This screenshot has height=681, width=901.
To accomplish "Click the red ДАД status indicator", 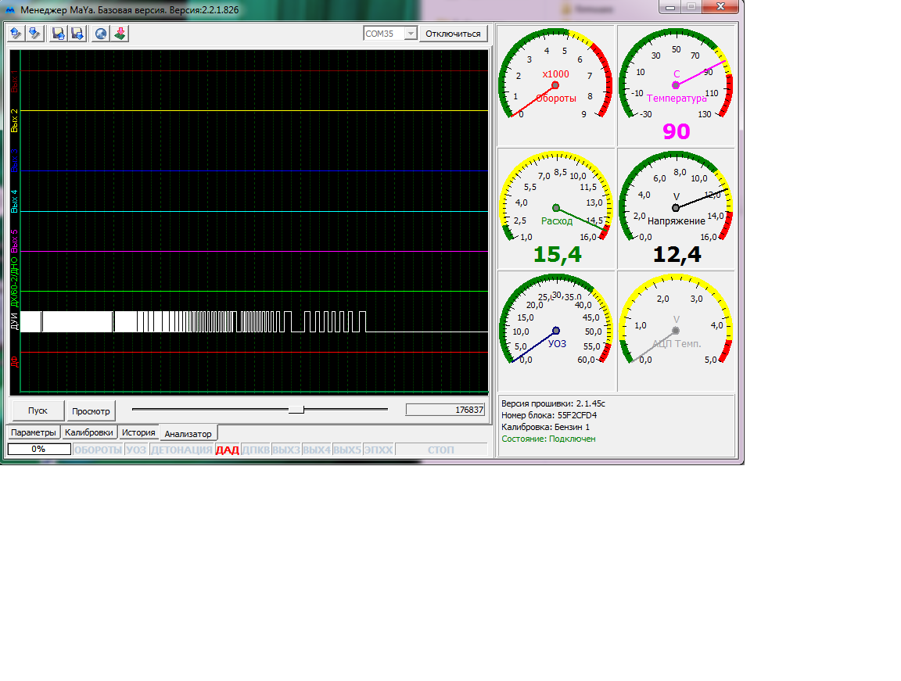I will pos(227,450).
